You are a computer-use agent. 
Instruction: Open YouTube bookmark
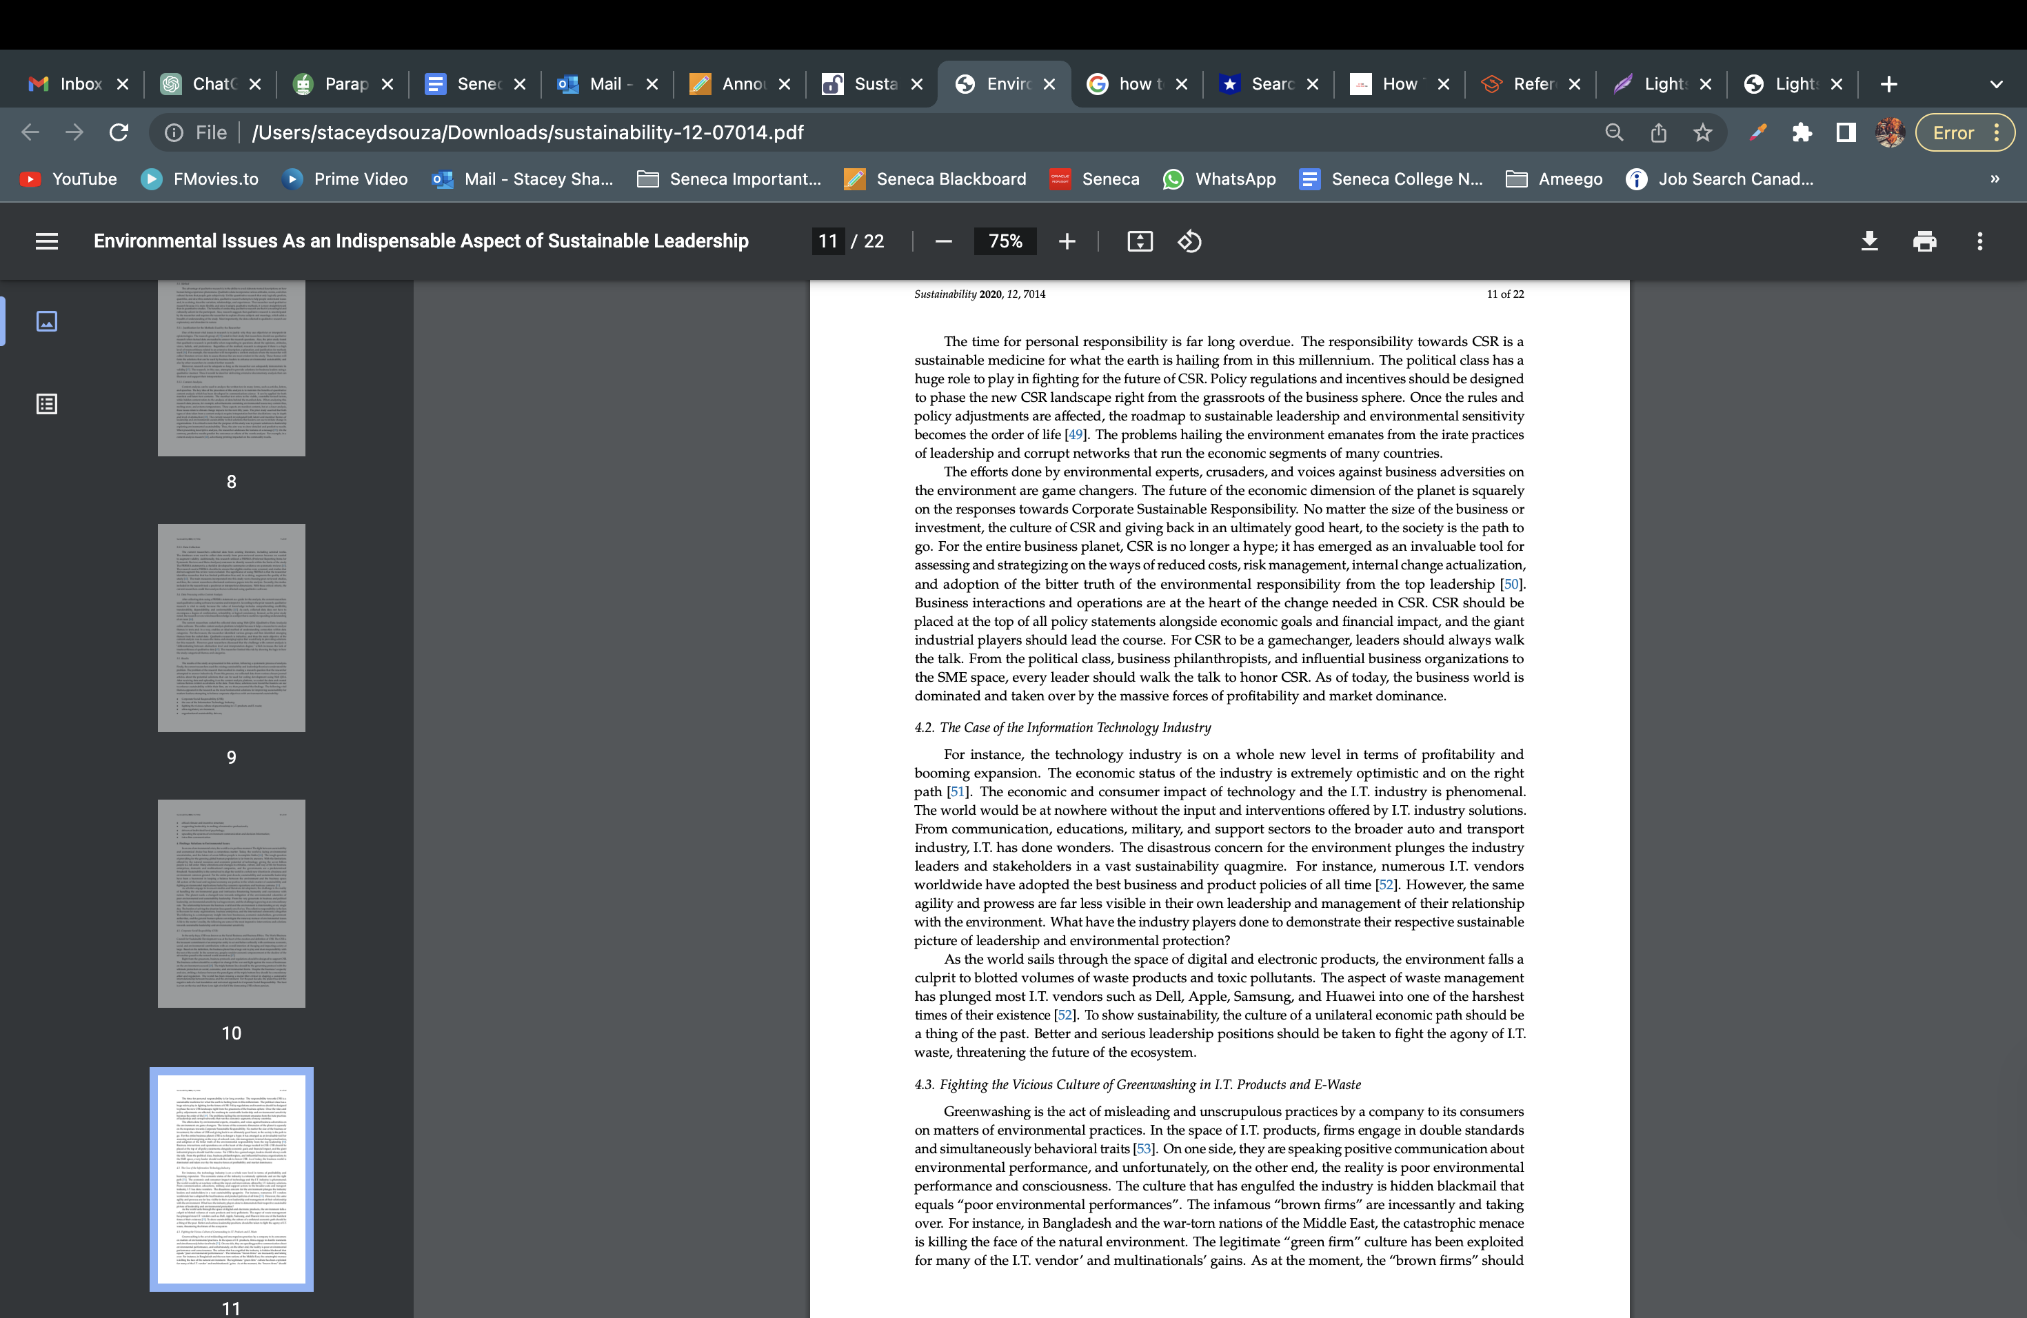pyautogui.click(x=68, y=179)
